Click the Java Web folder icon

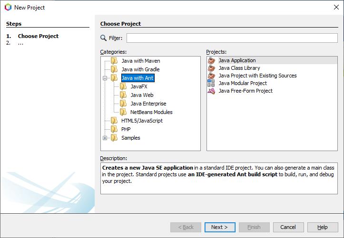click(x=123, y=95)
